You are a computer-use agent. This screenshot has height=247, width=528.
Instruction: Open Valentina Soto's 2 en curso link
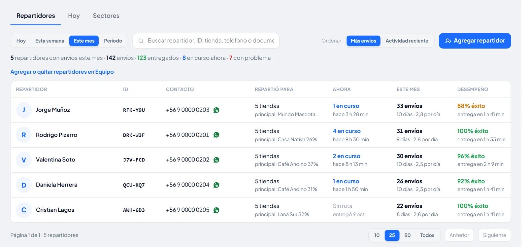coord(346,156)
